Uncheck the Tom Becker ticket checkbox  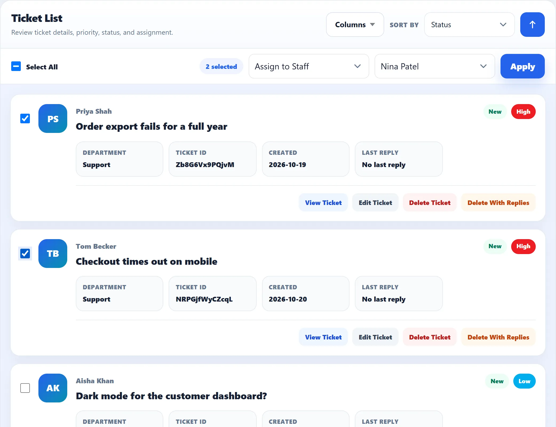25,254
